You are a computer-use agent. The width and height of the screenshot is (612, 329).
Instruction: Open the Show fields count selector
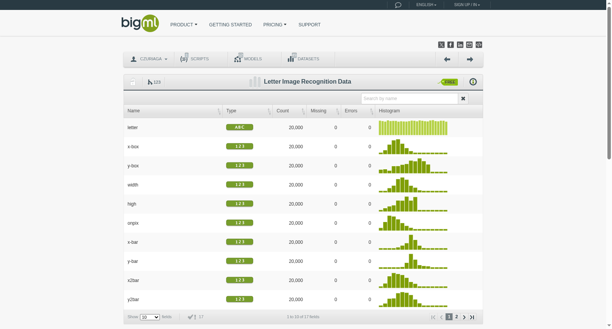(x=150, y=317)
